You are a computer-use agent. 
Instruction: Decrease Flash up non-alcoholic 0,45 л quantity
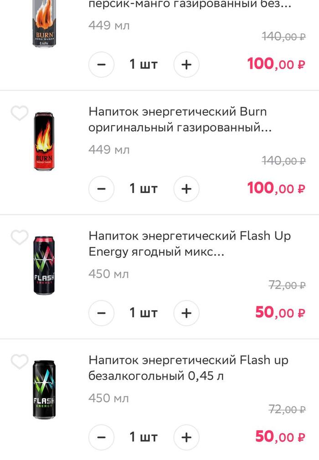(102, 437)
